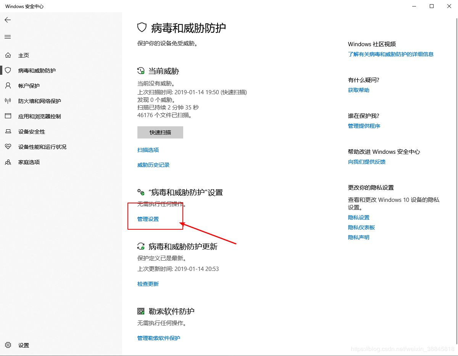Image resolution: width=458 pixels, height=356 pixels.
Task: Open 家庭选项 section
Action: tap(29, 162)
